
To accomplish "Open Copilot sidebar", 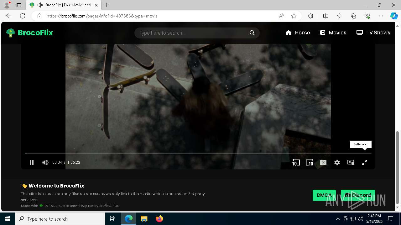I will point(394,16).
